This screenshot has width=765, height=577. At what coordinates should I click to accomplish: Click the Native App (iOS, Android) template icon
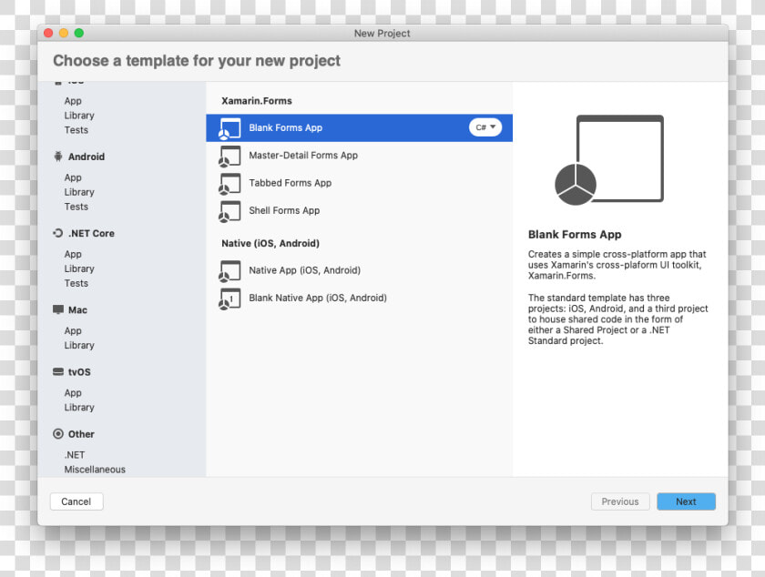coord(229,270)
